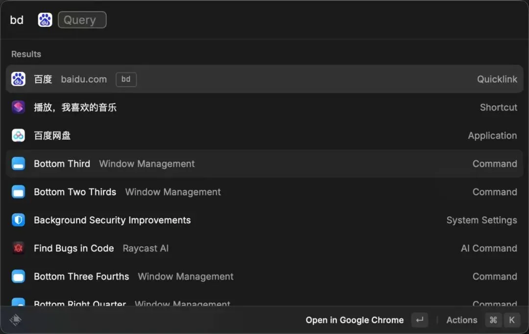Click Window Management subtitle of Bottom Two Thirds
Viewport: 529px width, 334px height.
point(173,192)
